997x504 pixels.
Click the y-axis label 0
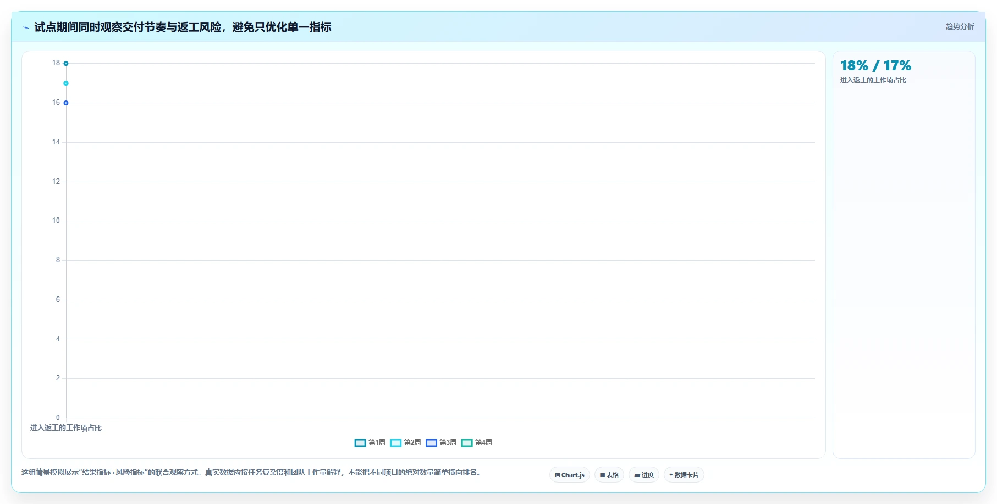tap(58, 418)
